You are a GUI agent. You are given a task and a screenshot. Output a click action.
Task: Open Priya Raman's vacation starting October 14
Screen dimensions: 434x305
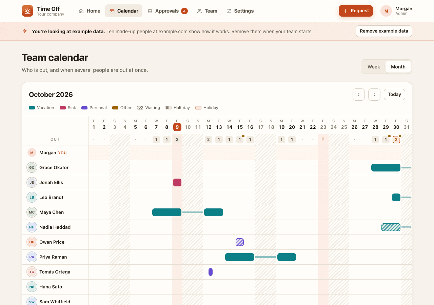pyautogui.click(x=240, y=257)
